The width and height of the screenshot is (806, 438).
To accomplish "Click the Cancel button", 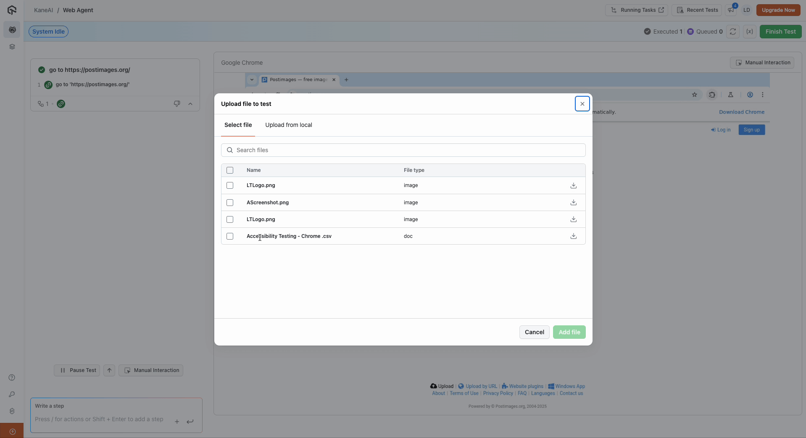I will tap(534, 332).
